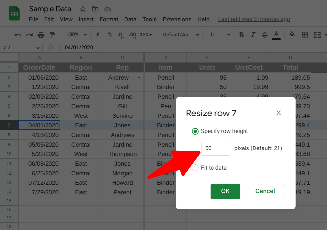Image resolution: width=327 pixels, height=230 pixels.
Task: Open the Fill color tool
Action: tap(292, 34)
